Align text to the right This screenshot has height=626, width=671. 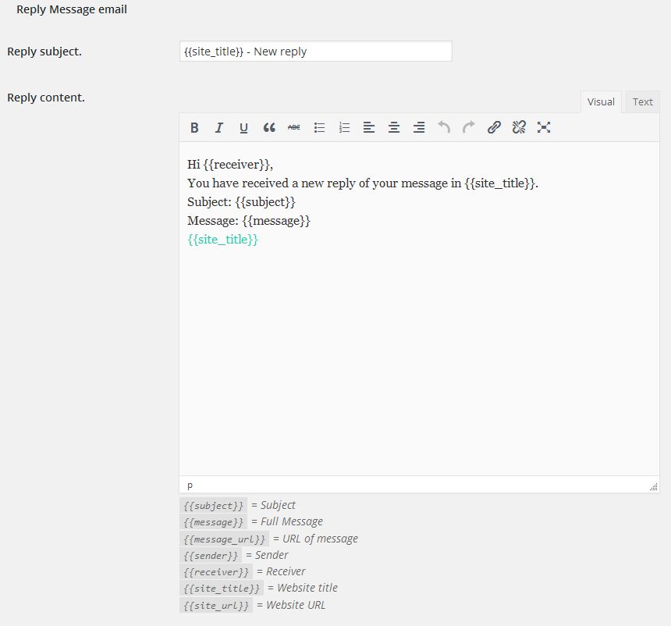coord(419,128)
